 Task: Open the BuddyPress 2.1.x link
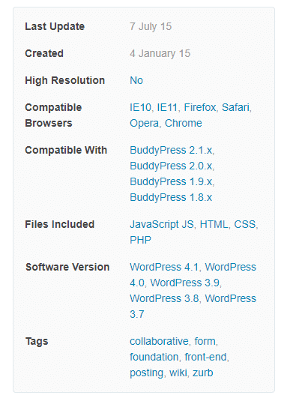171,151
